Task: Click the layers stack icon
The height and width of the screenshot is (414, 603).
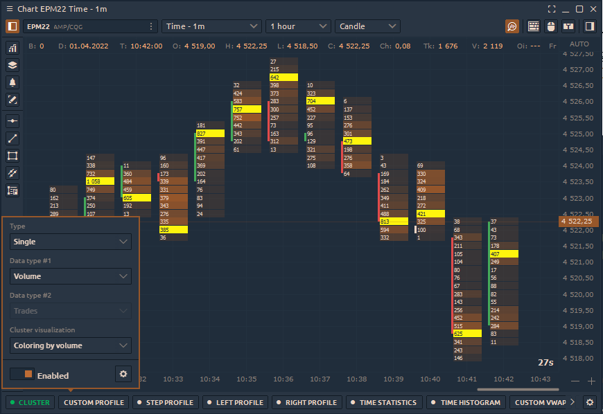Action: coord(12,65)
